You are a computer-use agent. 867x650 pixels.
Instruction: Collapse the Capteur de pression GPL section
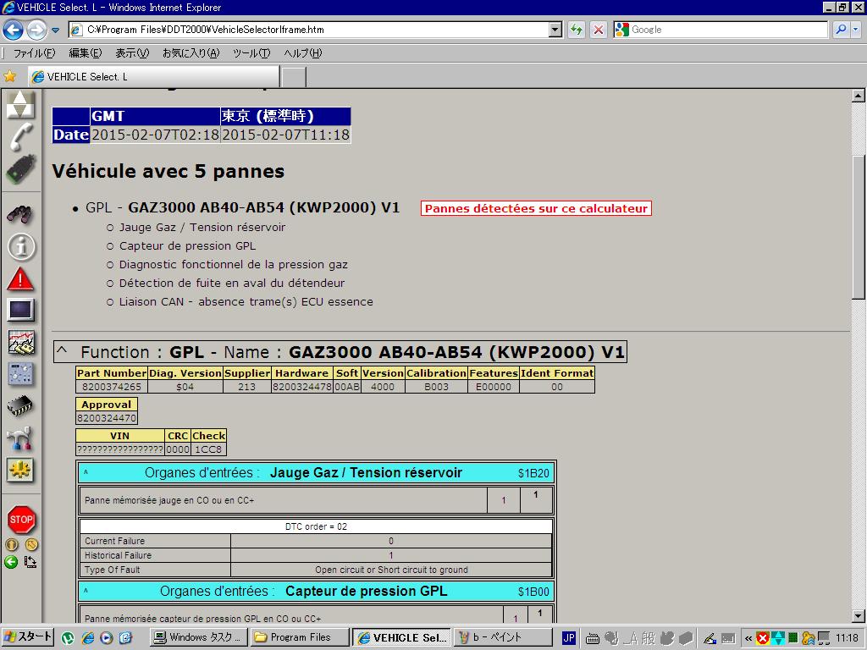point(86,592)
